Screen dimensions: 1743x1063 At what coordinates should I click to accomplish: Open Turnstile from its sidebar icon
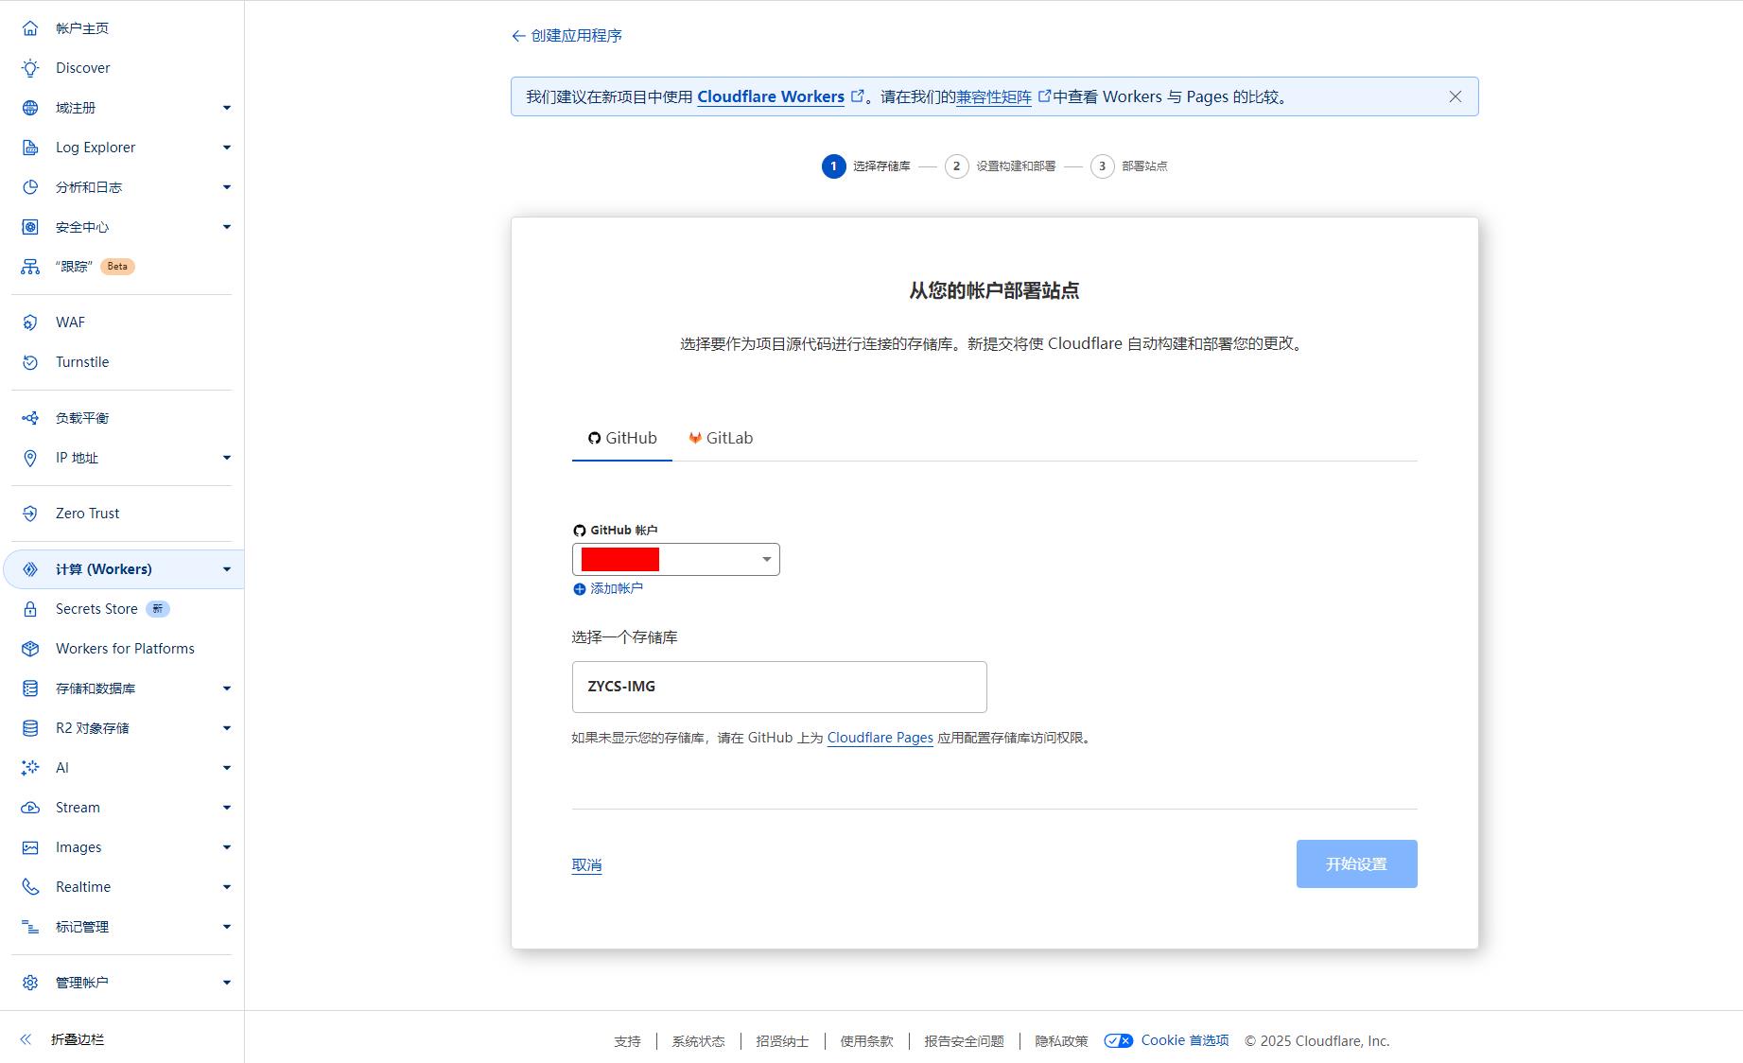coord(30,362)
